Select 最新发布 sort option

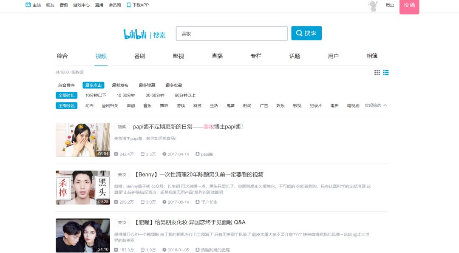click(120, 85)
